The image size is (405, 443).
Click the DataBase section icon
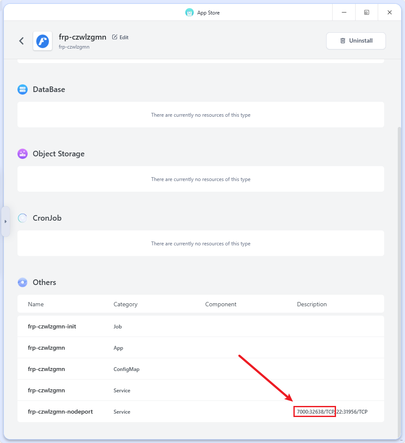[23, 89]
